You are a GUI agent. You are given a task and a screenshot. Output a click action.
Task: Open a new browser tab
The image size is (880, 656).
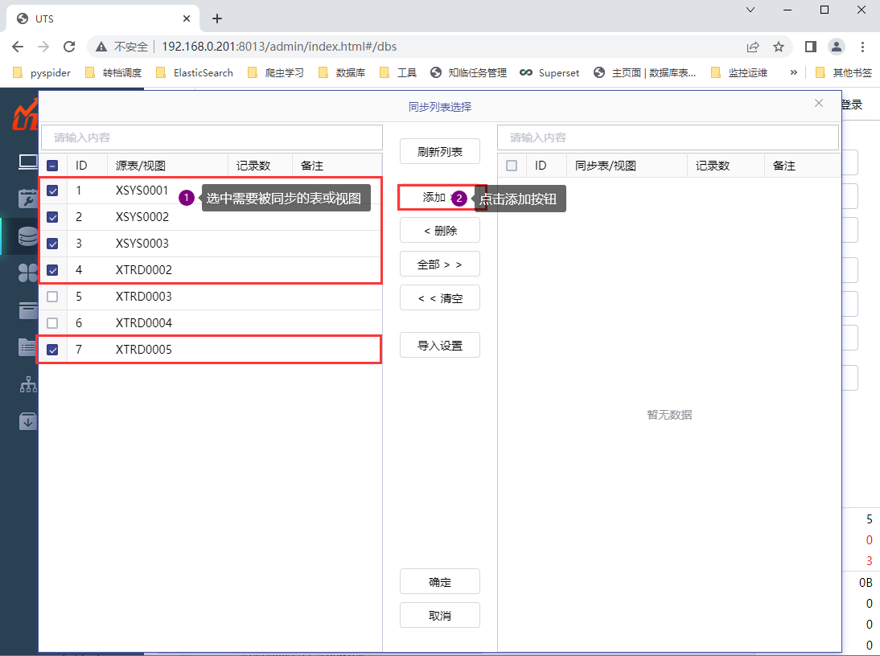tap(217, 18)
